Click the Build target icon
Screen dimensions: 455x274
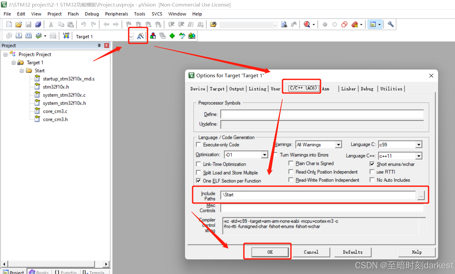click(19, 36)
